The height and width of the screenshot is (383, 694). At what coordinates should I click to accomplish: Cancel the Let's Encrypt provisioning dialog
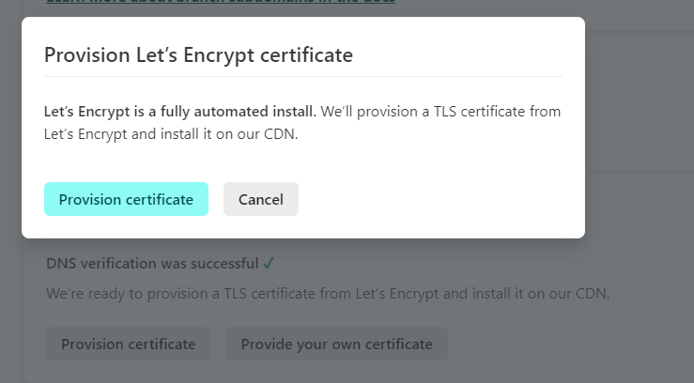click(261, 199)
